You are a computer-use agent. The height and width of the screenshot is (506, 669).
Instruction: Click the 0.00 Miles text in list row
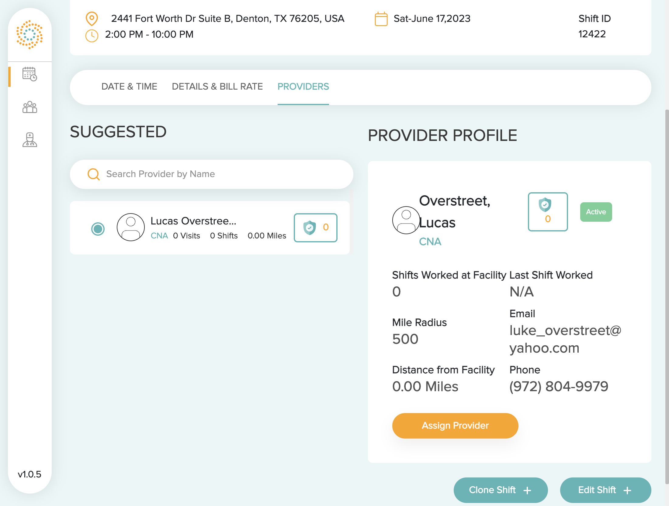tap(267, 236)
